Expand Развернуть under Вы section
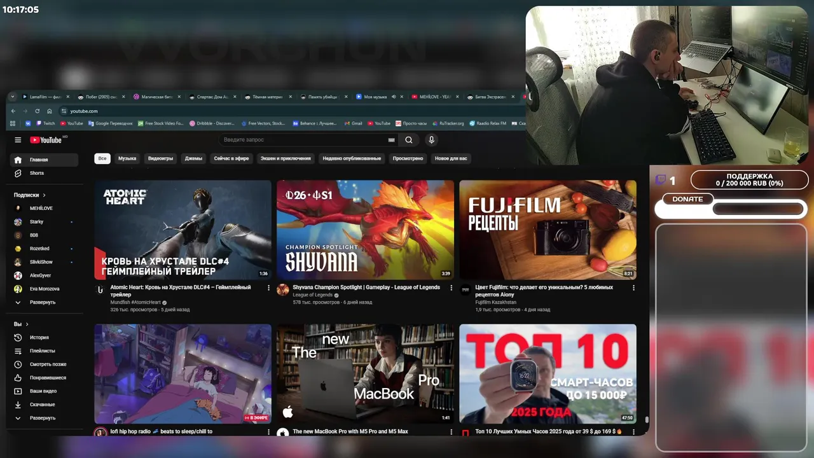The width and height of the screenshot is (814, 458). (45, 418)
